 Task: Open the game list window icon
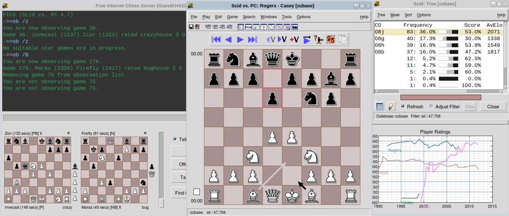241,27
